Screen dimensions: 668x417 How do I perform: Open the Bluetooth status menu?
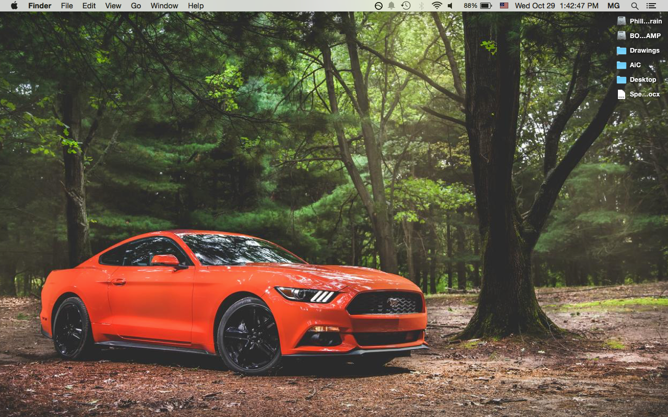click(x=421, y=6)
